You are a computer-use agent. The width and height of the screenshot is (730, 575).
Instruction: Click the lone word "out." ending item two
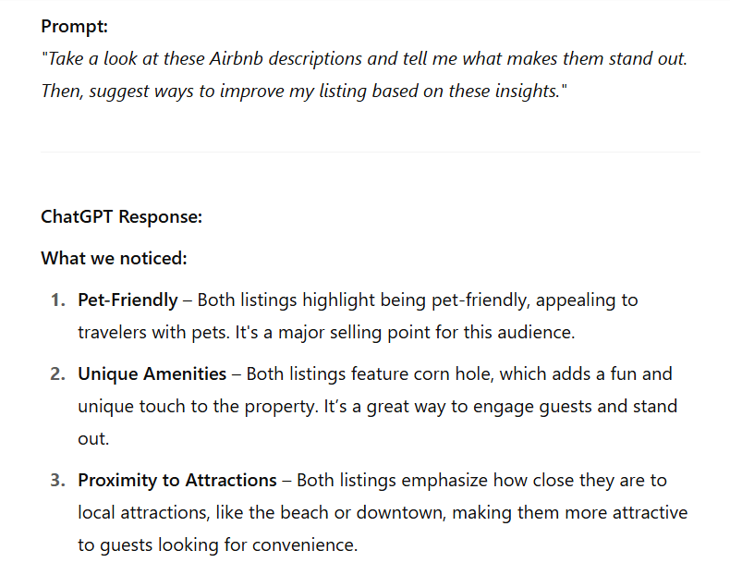click(93, 439)
